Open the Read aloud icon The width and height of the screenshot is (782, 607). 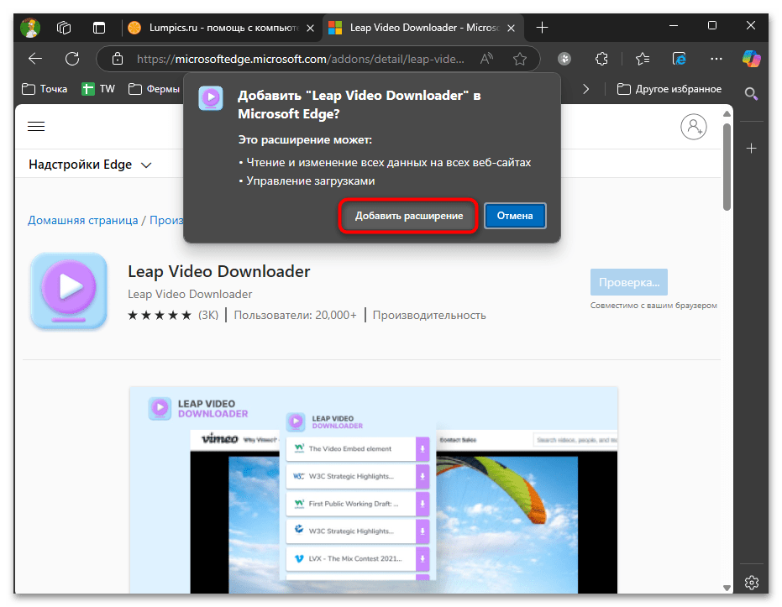pos(486,59)
